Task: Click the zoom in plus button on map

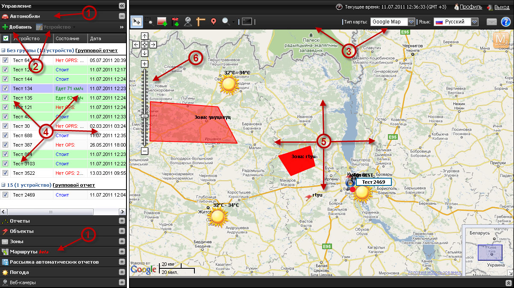Action: tap(144, 64)
